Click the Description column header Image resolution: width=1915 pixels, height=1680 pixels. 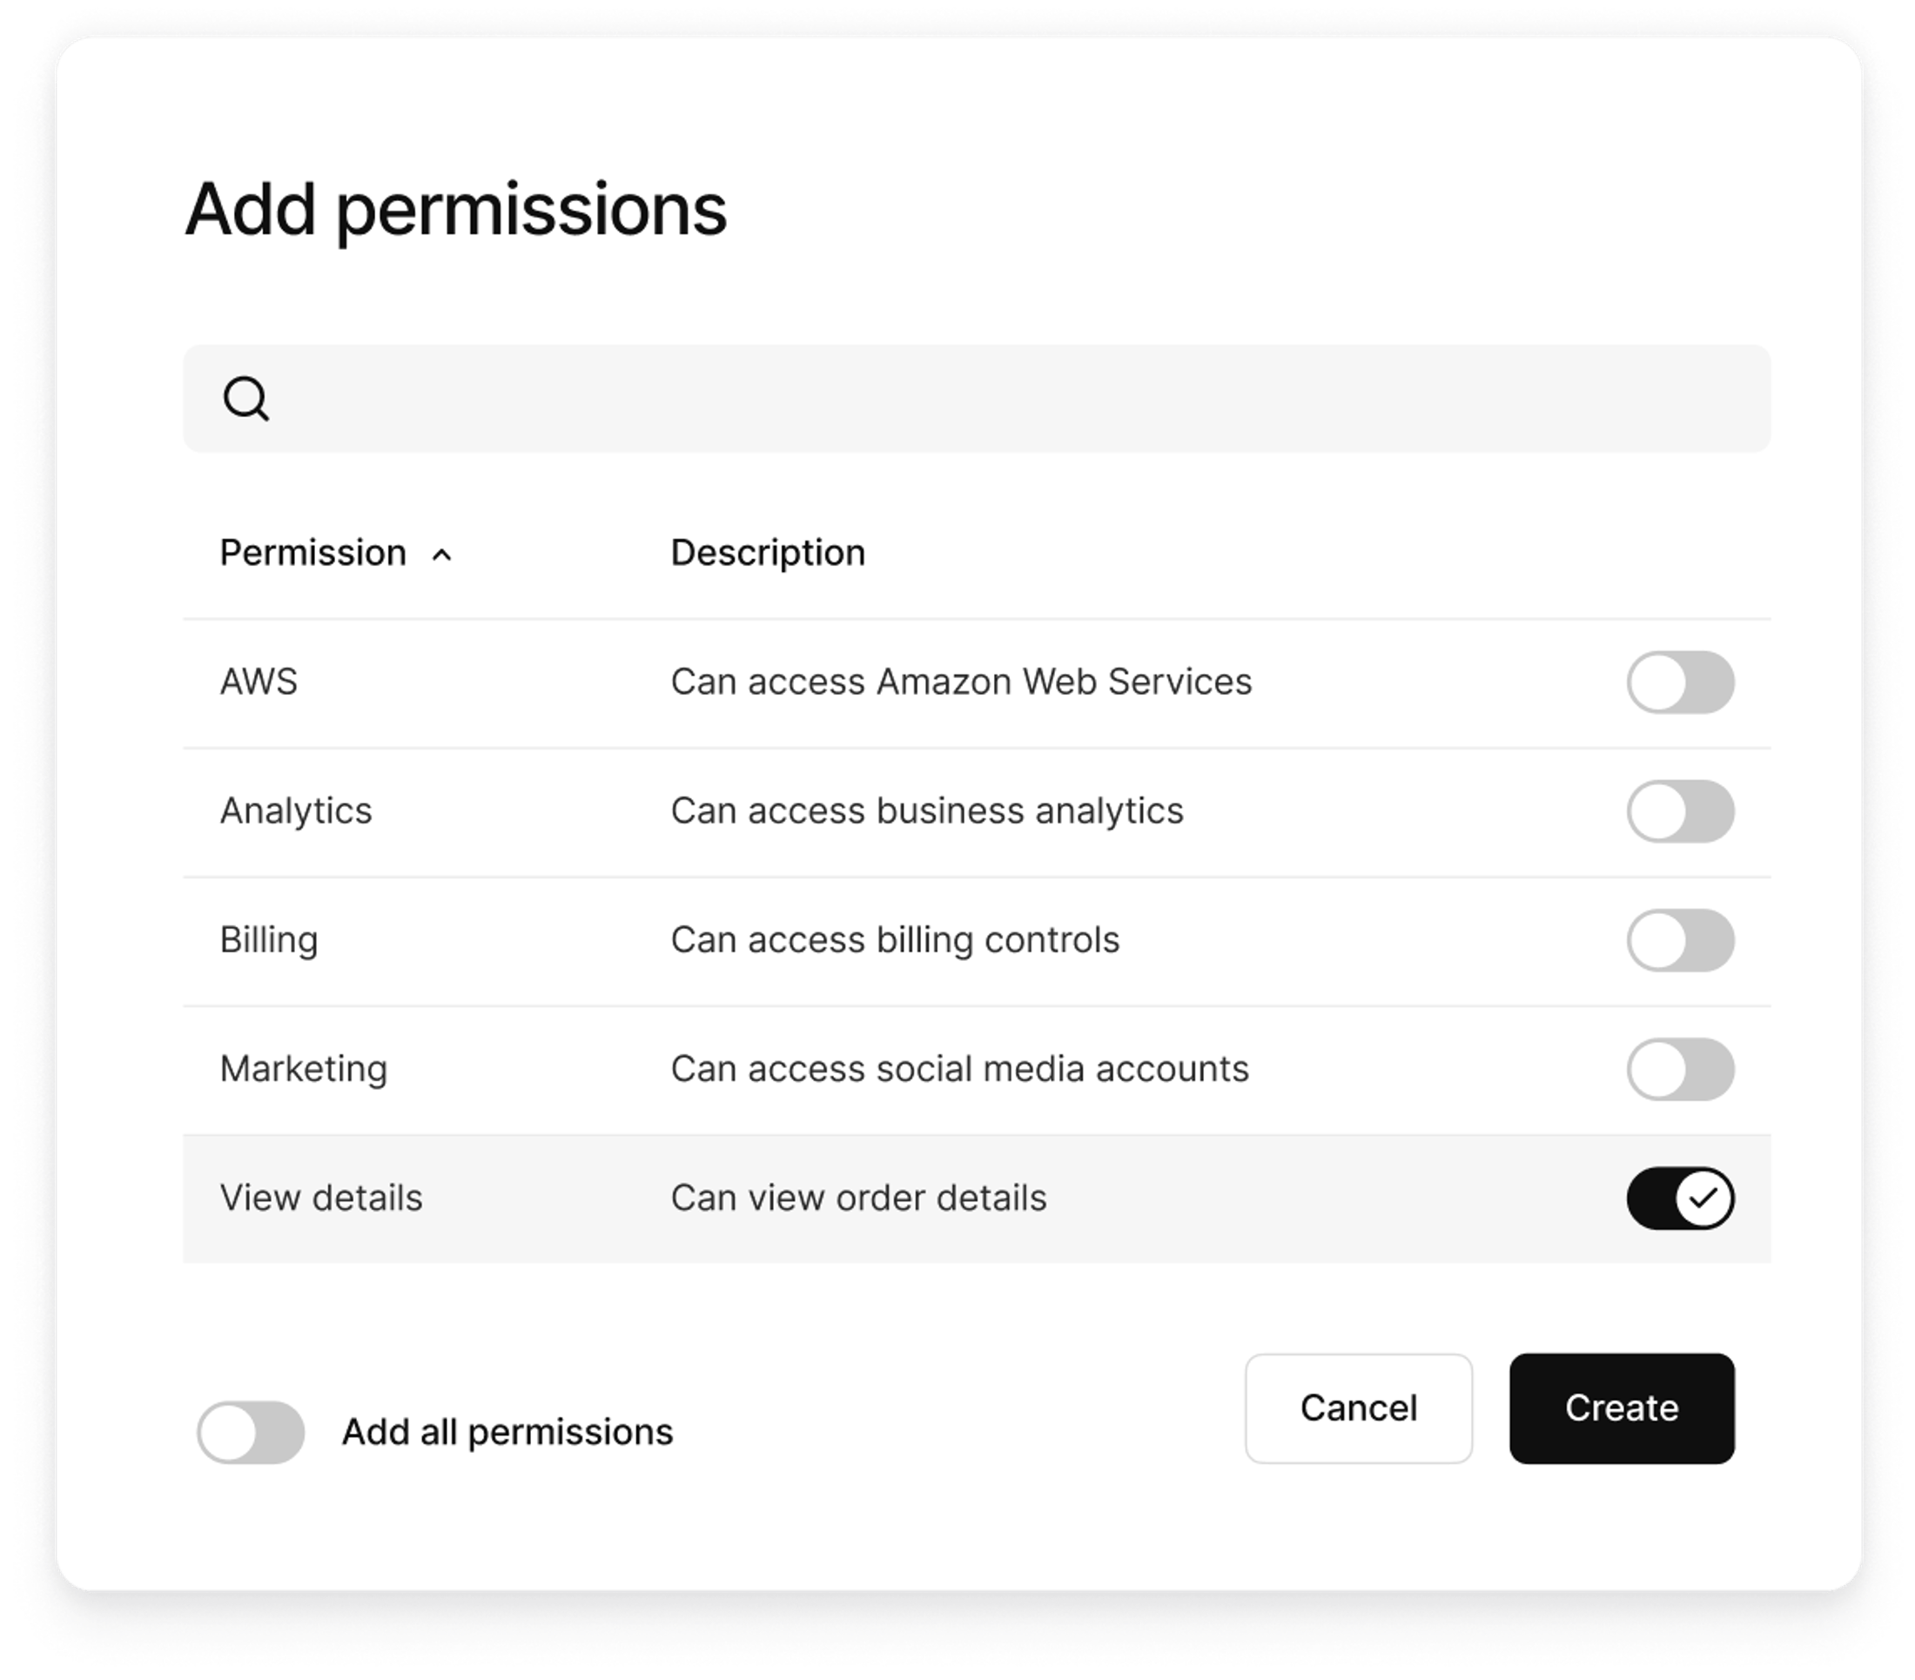pos(768,553)
